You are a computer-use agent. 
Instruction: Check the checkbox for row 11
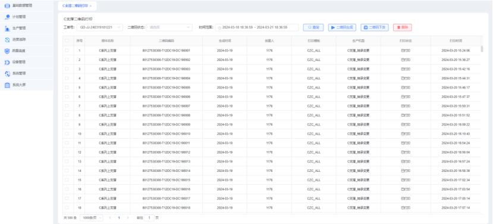pos(67,143)
